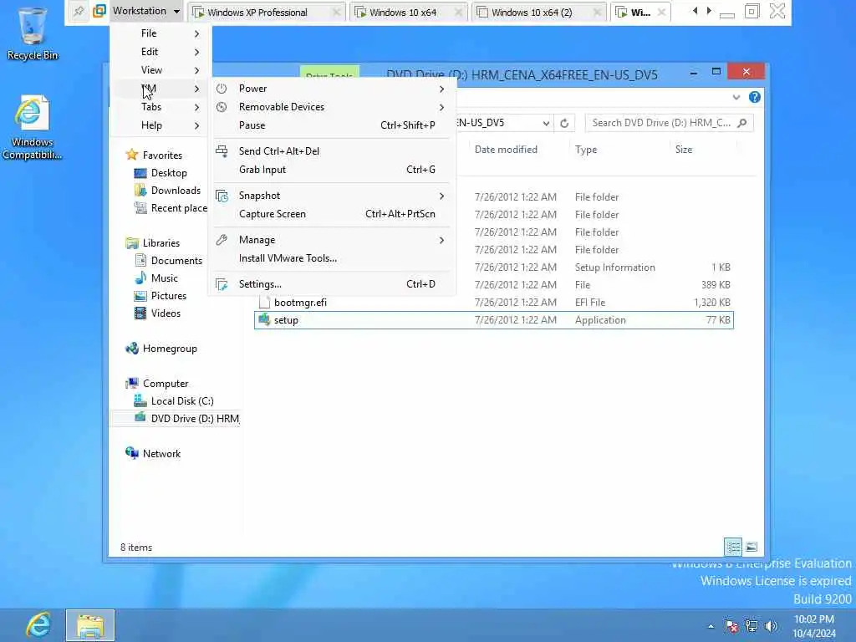Image resolution: width=856 pixels, height=642 pixels.
Task: Sort by Date modified column
Action: pyautogui.click(x=506, y=150)
